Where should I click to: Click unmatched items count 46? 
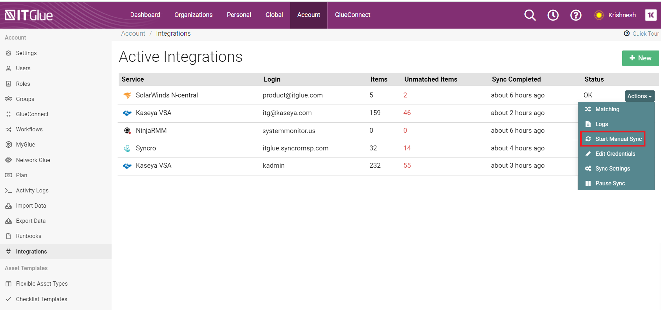(x=407, y=113)
